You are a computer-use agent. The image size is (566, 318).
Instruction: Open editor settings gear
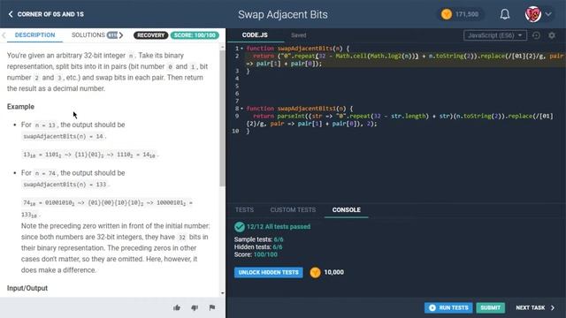tap(552, 35)
